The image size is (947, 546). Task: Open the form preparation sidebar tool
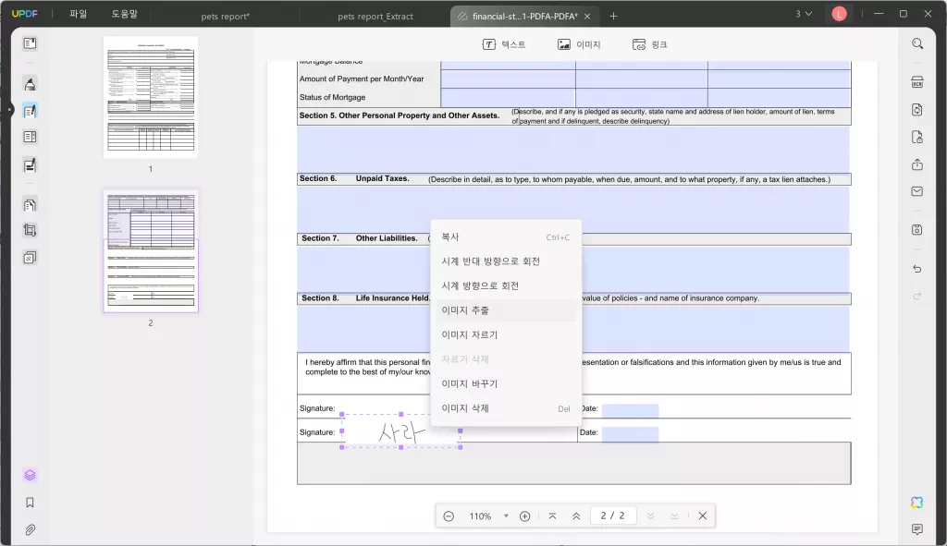[30, 138]
